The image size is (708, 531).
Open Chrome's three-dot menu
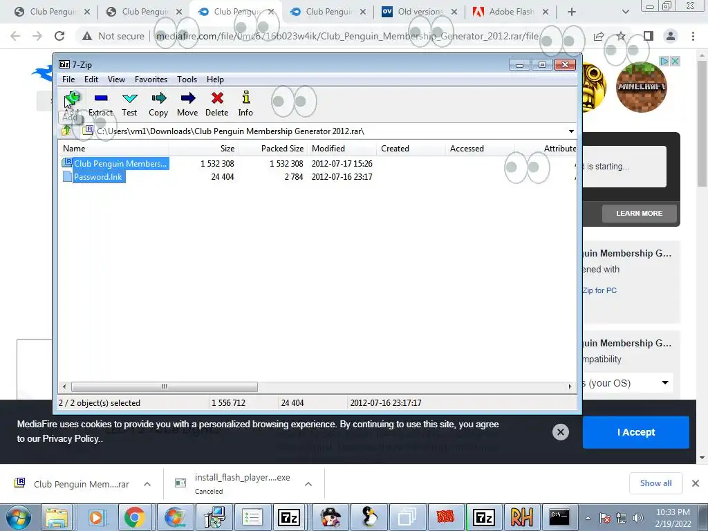[x=693, y=36]
